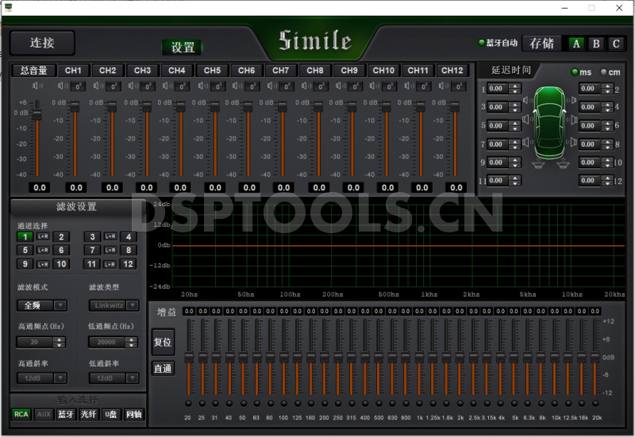Click the 复位 (Reset) EQ button
This screenshot has width=635, height=437.
coord(162,342)
